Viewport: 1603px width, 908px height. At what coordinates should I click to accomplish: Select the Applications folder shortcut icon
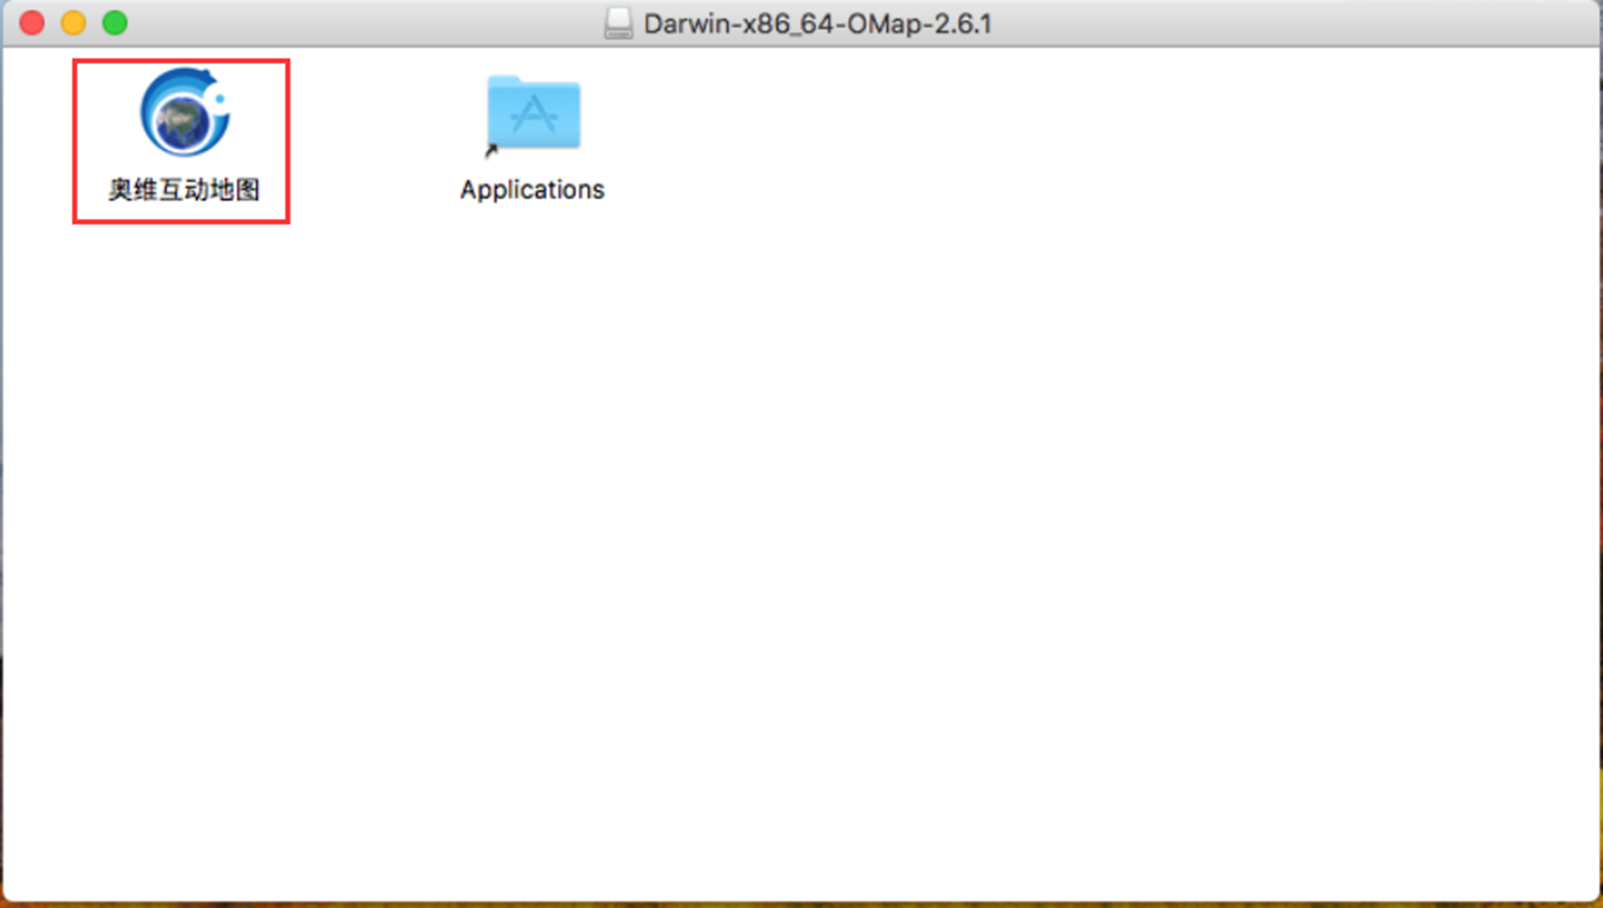pos(533,113)
